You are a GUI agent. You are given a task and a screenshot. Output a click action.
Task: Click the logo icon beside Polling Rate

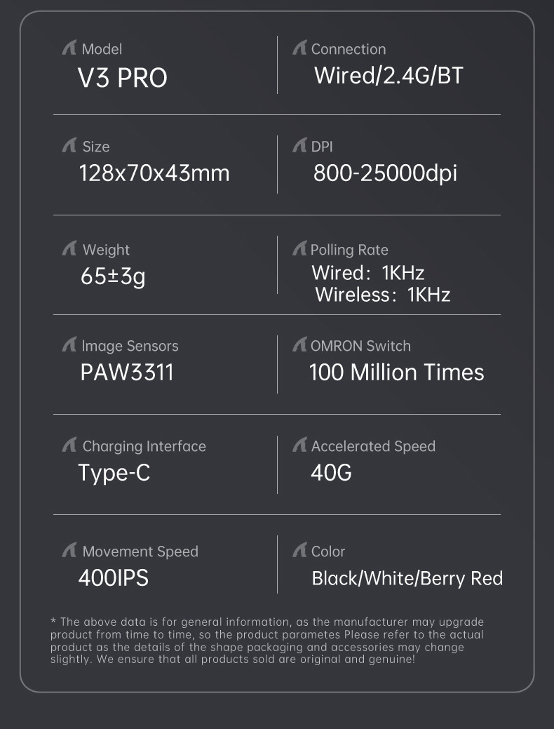click(x=299, y=249)
